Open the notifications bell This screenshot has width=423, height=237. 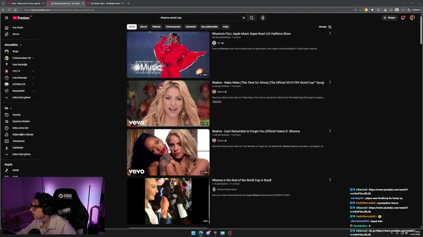tap(403, 18)
